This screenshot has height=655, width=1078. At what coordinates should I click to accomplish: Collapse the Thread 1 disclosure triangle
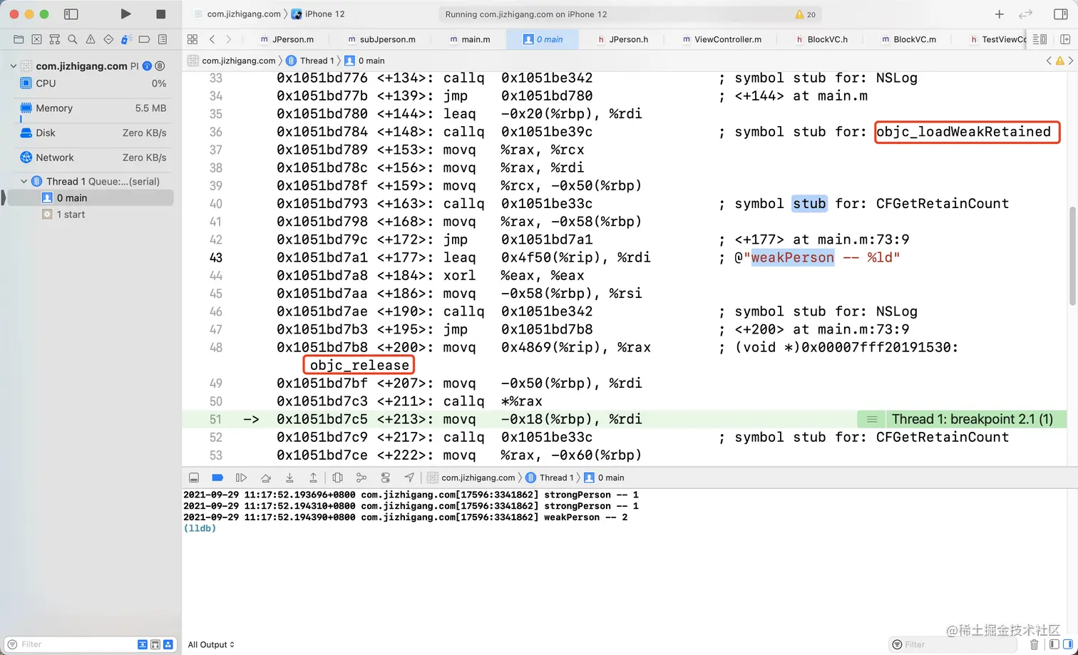[24, 181]
